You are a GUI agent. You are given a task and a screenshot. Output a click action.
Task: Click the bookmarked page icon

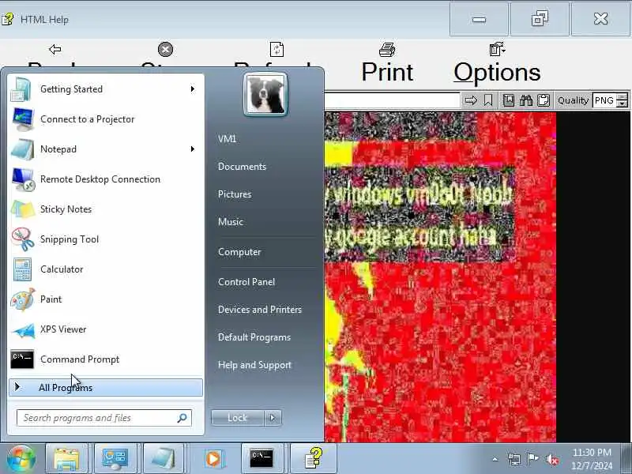tap(509, 100)
